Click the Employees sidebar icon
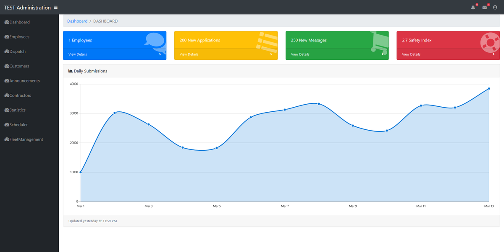The image size is (504, 252). point(7,37)
